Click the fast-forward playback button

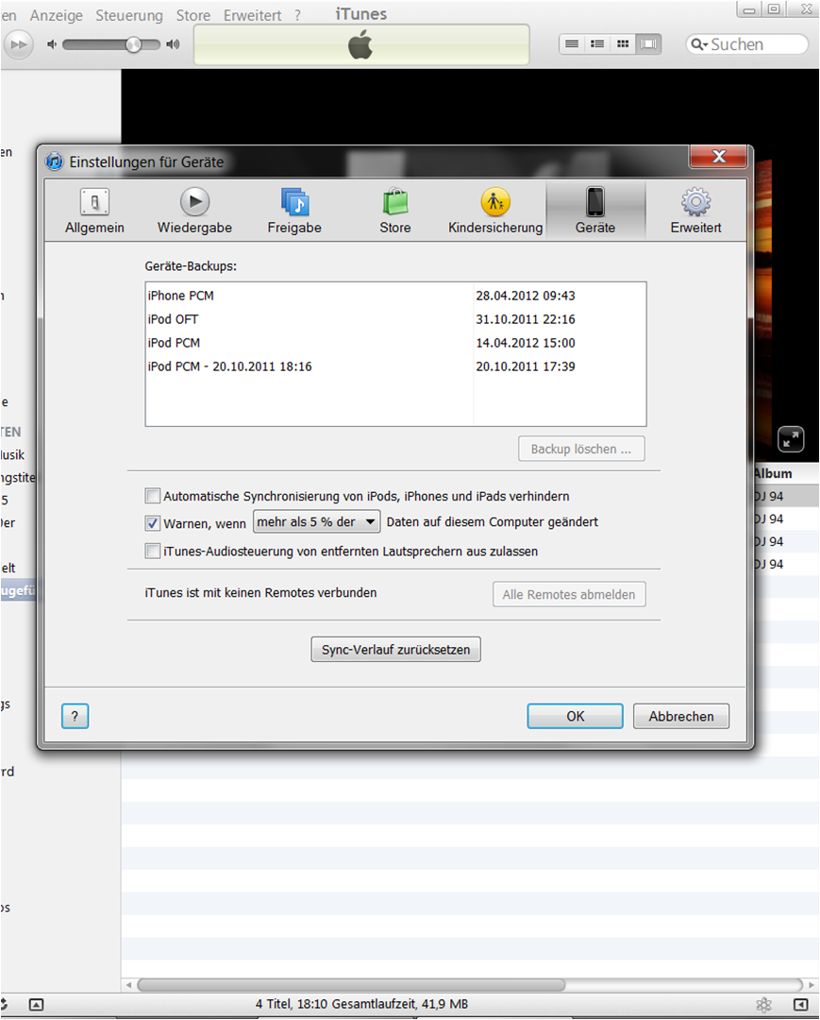click(x=18, y=45)
